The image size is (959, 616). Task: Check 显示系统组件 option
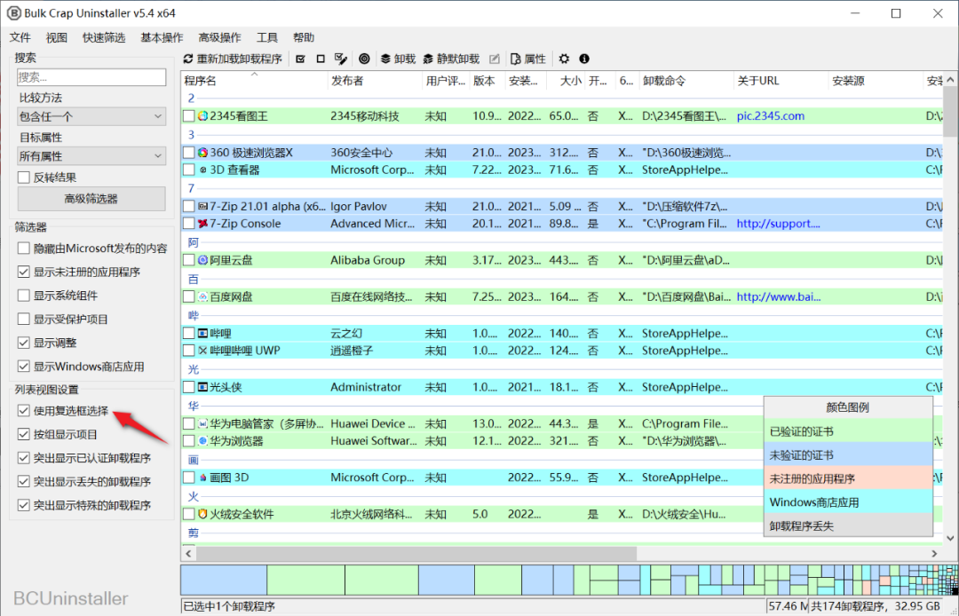[24, 296]
